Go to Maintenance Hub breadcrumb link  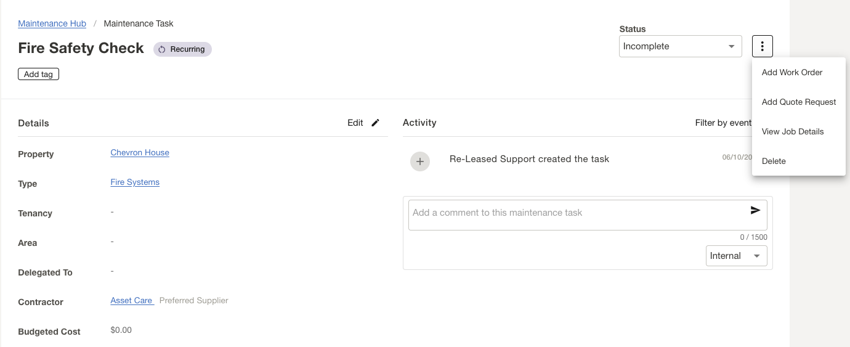pos(52,23)
